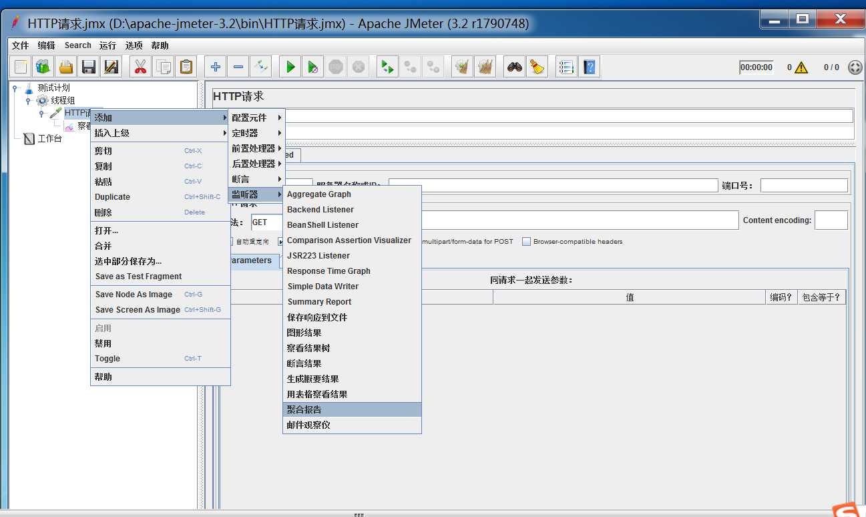This screenshot has height=517, width=866.
Task: Open the 运行 menu in menu bar
Action: coord(107,45)
